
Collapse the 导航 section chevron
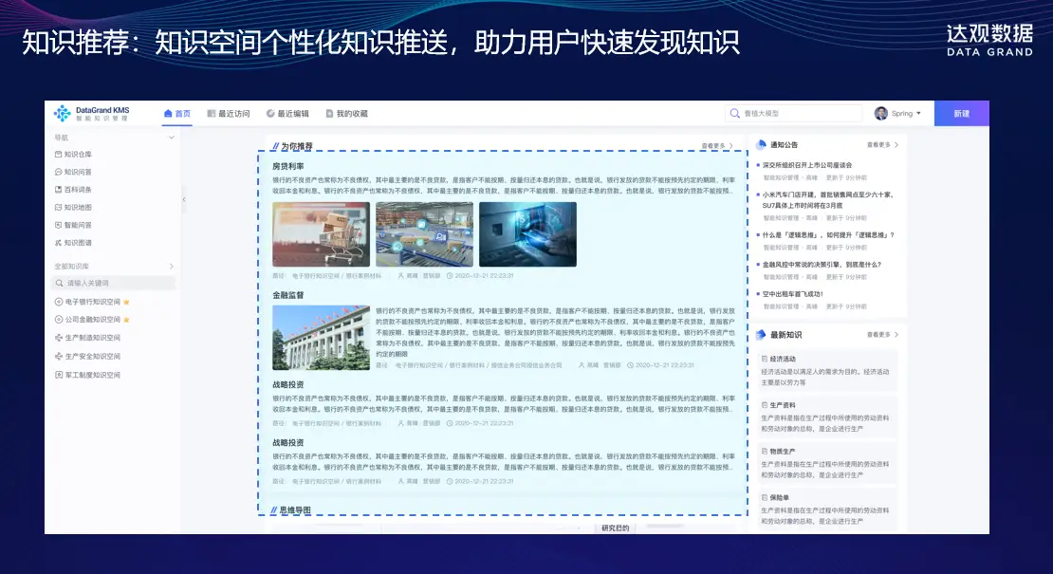click(x=172, y=138)
